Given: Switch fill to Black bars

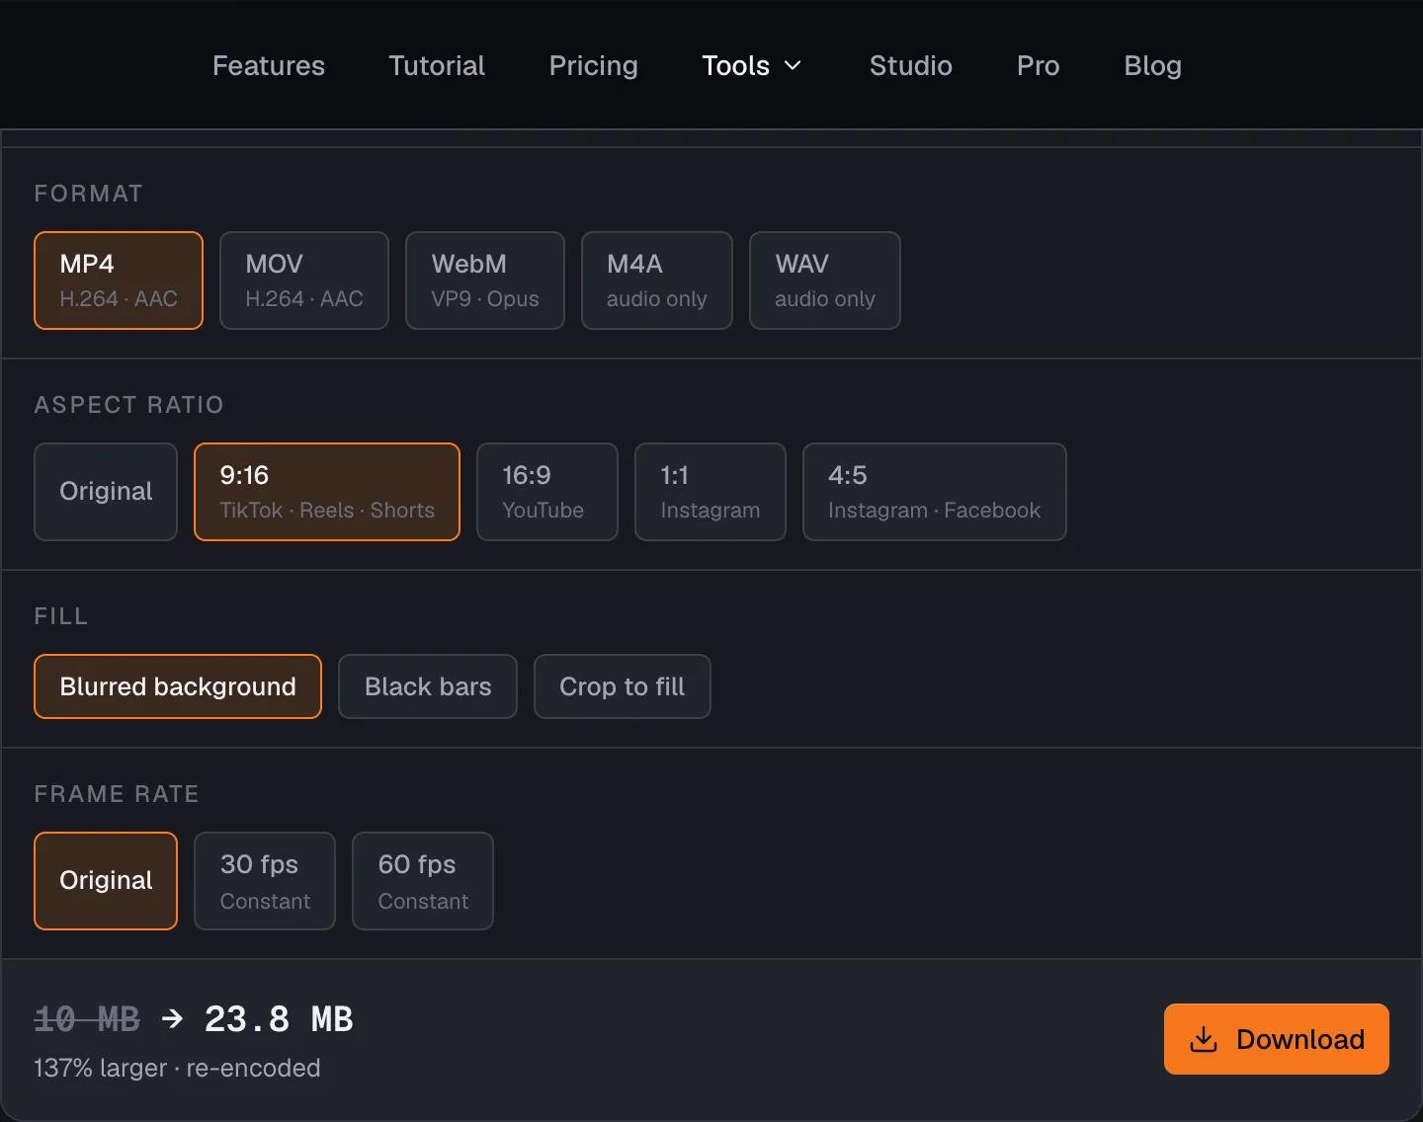Looking at the screenshot, I should tap(428, 686).
